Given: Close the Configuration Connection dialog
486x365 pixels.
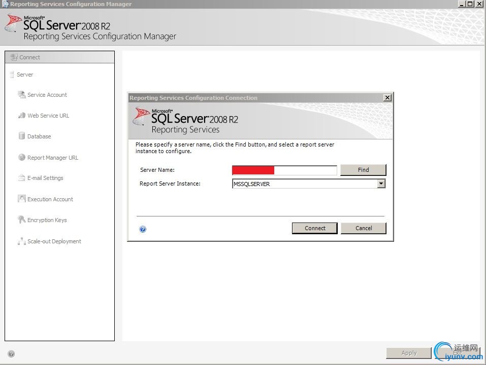Looking at the screenshot, I should tap(387, 98).
